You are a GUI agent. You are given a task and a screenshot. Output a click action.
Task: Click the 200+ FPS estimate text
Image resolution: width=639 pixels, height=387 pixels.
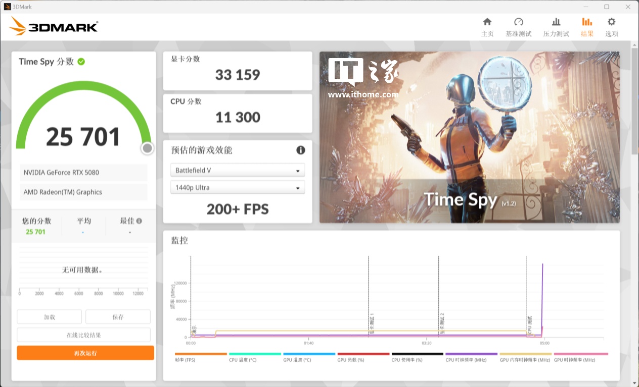(238, 209)
